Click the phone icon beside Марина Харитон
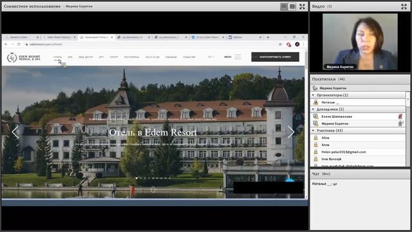The image size is (412, 232). coord(315,88)
